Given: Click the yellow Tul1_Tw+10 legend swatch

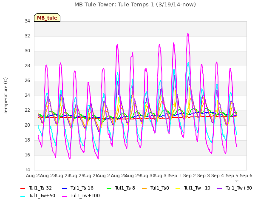Looking at the screenshot, I should pos(178,189).
